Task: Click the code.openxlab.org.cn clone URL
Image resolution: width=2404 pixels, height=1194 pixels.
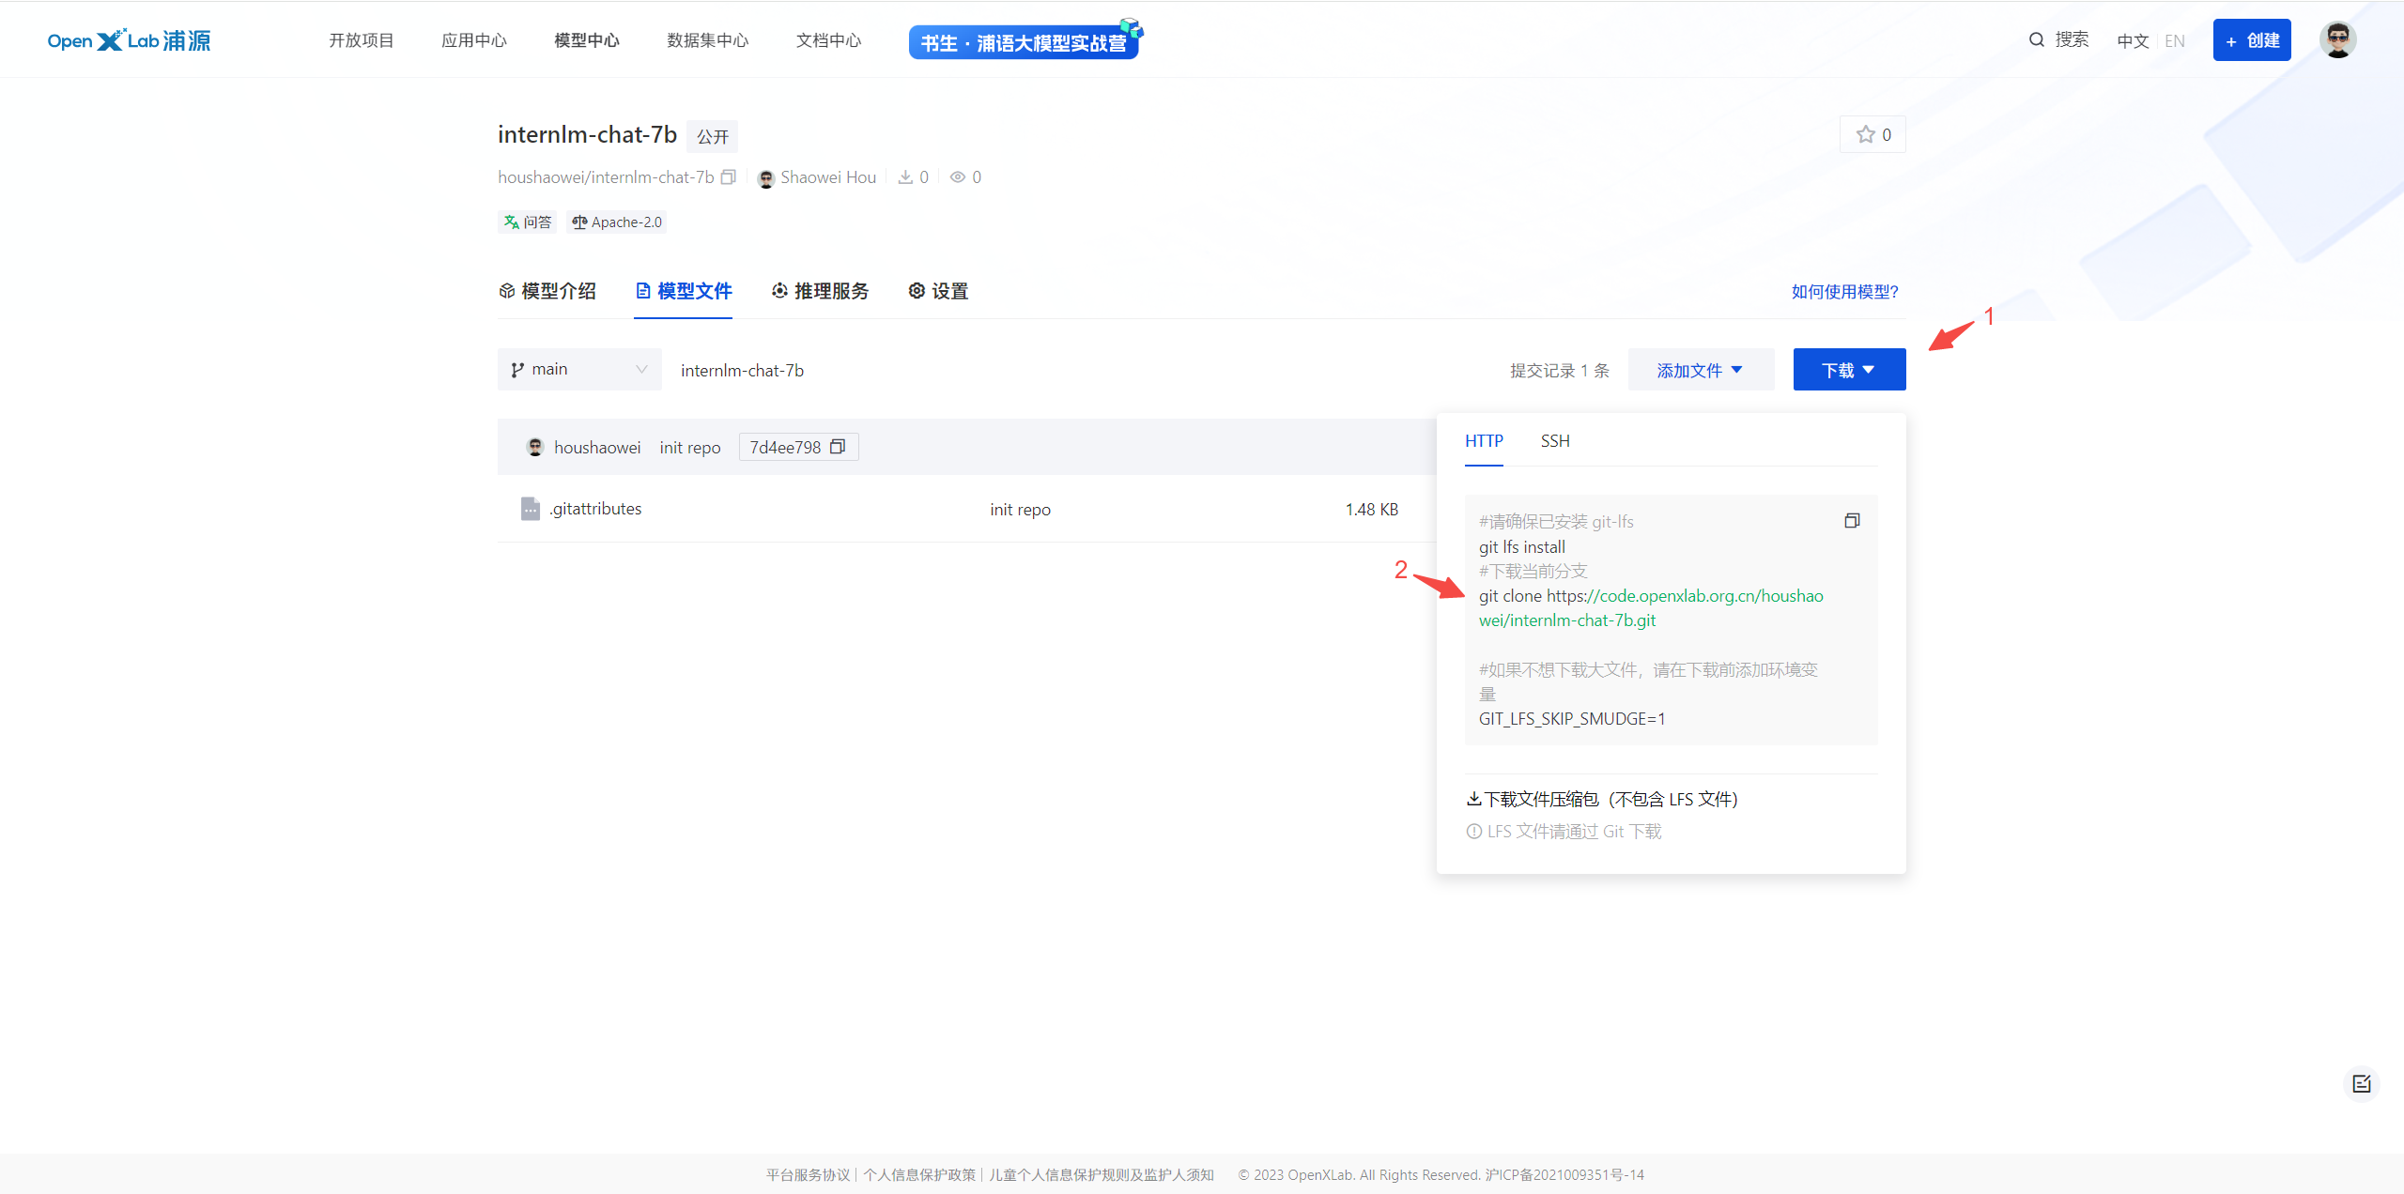Action: click(x=1652, y=608)
